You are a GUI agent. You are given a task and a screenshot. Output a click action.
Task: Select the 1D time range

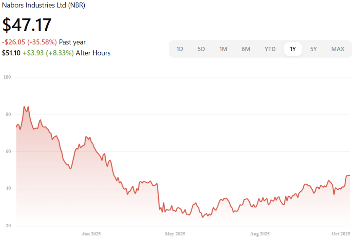[x=180, y=49]
